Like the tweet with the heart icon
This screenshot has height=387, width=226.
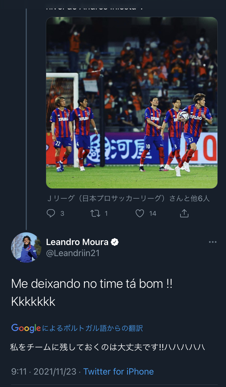[140, 213]
